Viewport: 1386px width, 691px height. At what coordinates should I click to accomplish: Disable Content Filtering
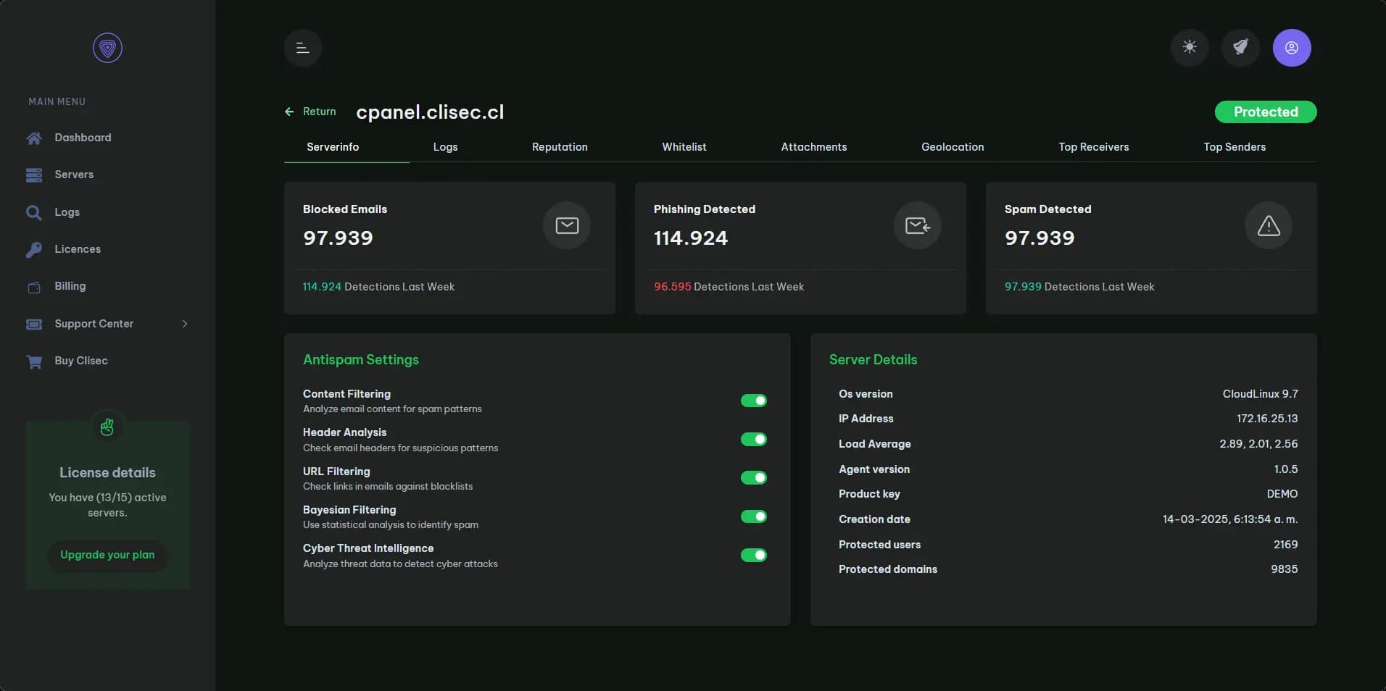[753, 401]
